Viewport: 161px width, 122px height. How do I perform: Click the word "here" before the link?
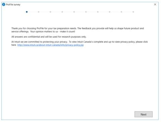pos(14,45)
